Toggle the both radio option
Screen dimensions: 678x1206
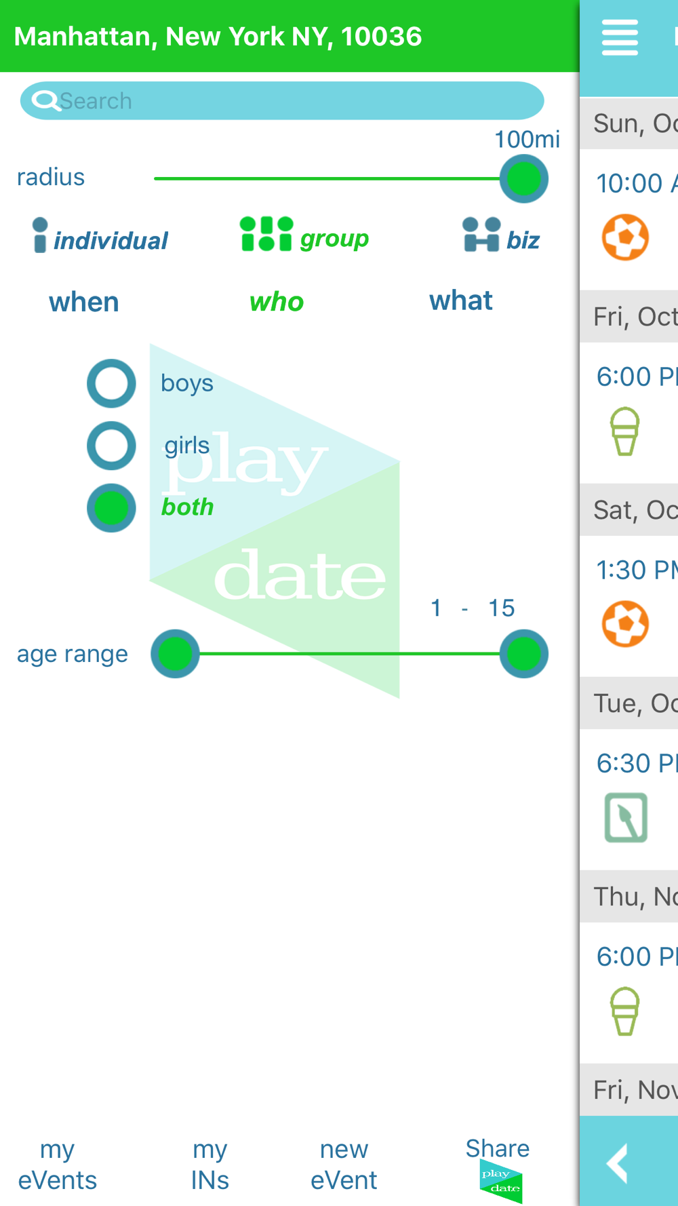tap(111, 508)
